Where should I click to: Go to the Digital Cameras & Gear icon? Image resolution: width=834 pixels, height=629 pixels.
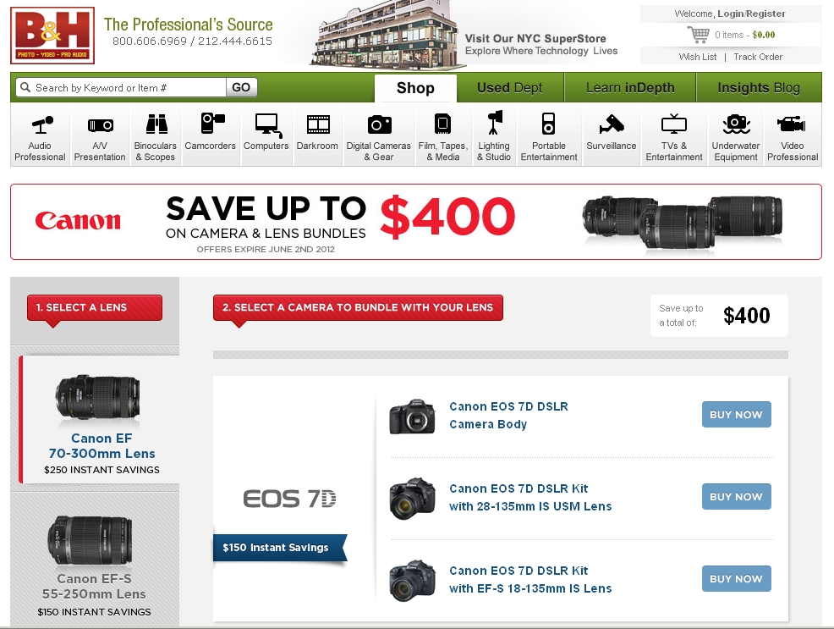(379, 124)
